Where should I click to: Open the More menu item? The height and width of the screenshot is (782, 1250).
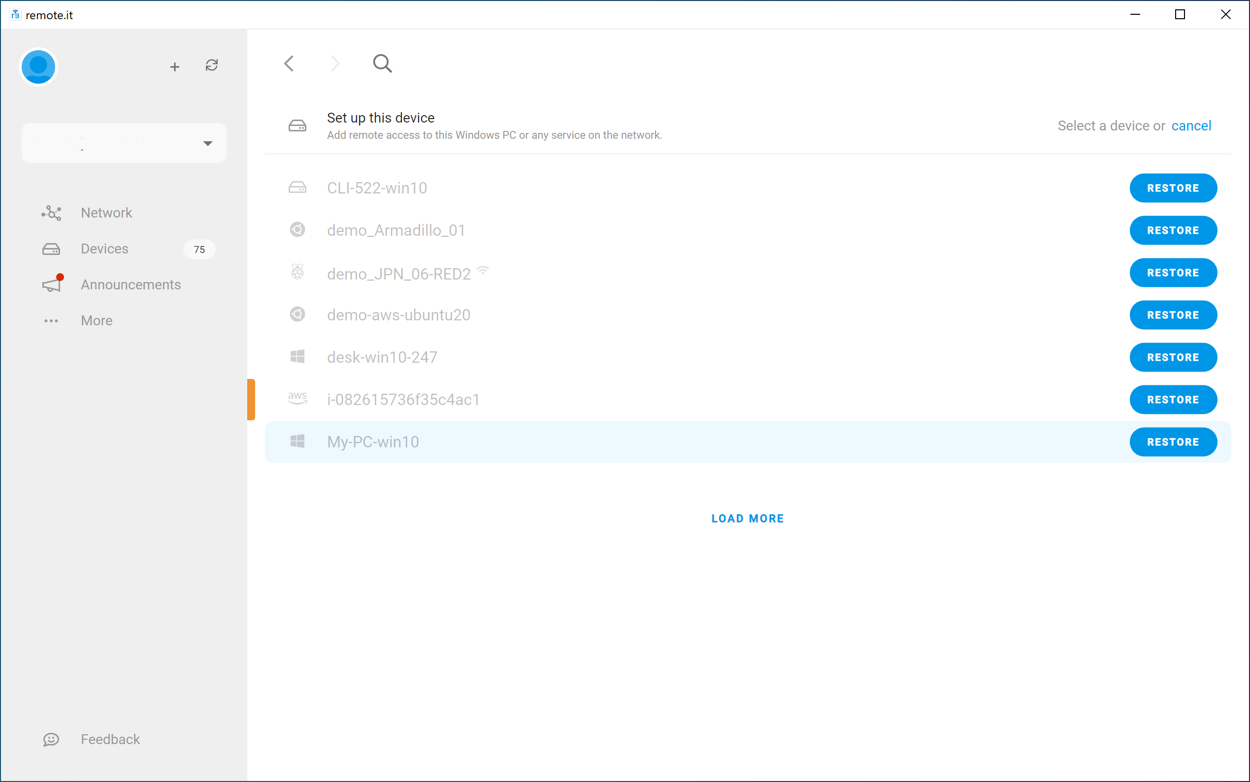97,321
